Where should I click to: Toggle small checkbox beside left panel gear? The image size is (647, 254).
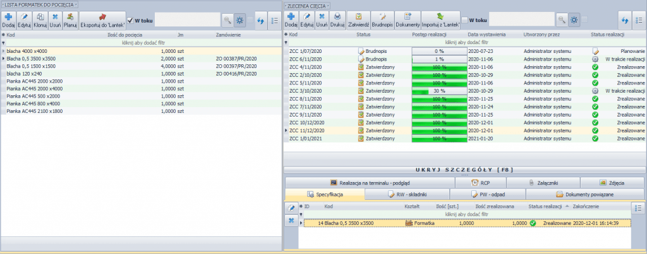250,20
